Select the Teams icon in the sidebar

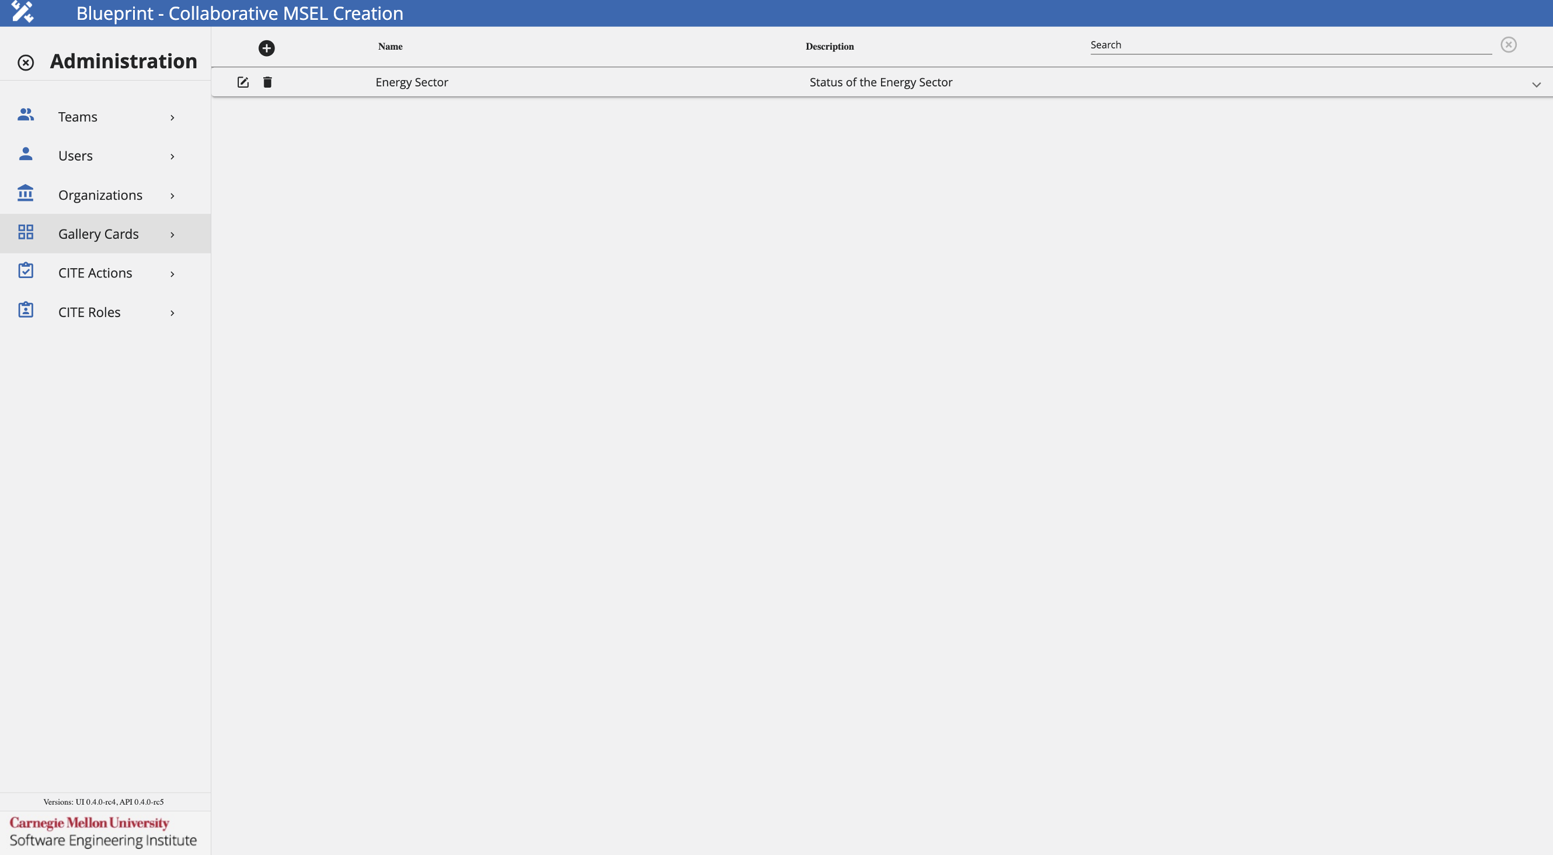25,116
